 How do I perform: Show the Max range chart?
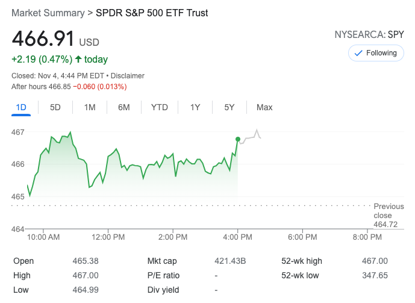tap(264, 107)
